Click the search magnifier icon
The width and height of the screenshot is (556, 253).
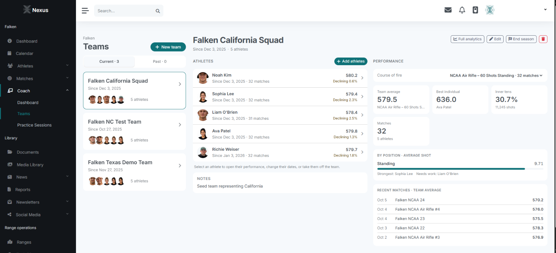point(158,11)
